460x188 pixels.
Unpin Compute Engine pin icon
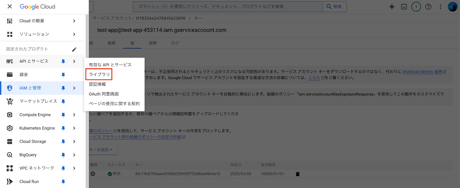coord(63,115)
